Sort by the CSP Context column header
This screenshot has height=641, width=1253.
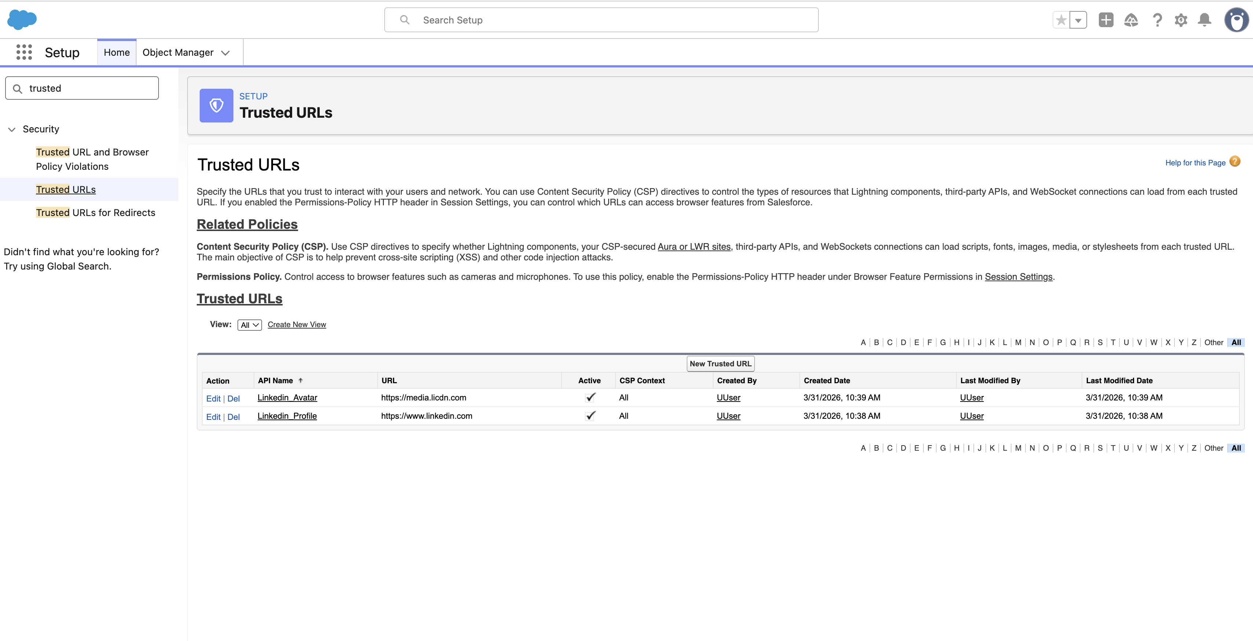pos(642,381)
